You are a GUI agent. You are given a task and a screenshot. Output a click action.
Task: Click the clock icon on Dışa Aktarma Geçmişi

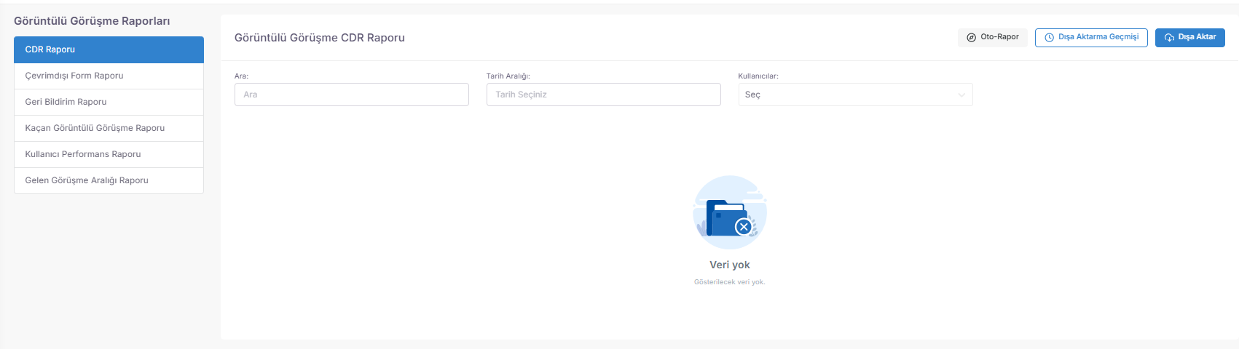1050,37
